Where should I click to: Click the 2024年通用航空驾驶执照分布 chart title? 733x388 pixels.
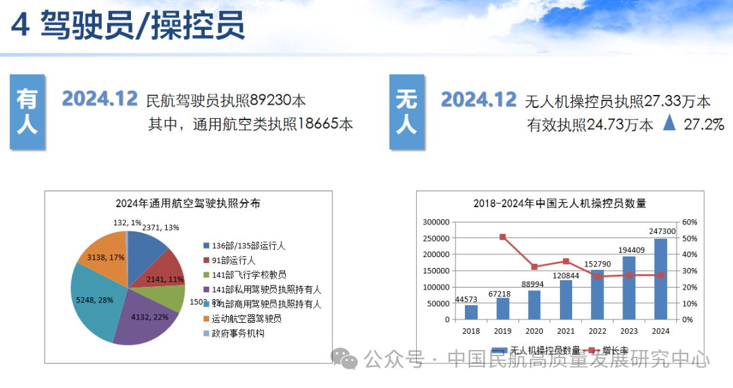point(188,203)
